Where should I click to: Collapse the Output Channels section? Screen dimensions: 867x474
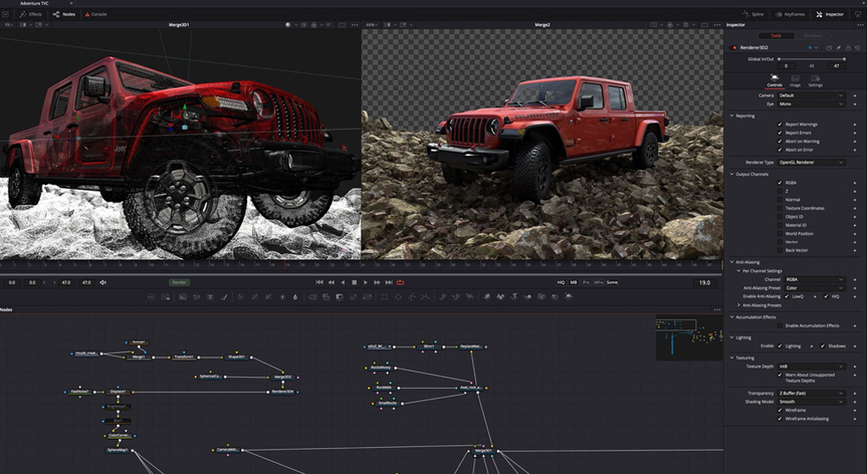coord(732,174)
